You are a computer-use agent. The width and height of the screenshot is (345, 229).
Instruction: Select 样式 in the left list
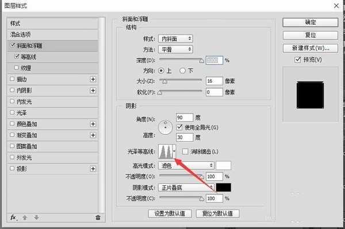[x=53, y=24]
